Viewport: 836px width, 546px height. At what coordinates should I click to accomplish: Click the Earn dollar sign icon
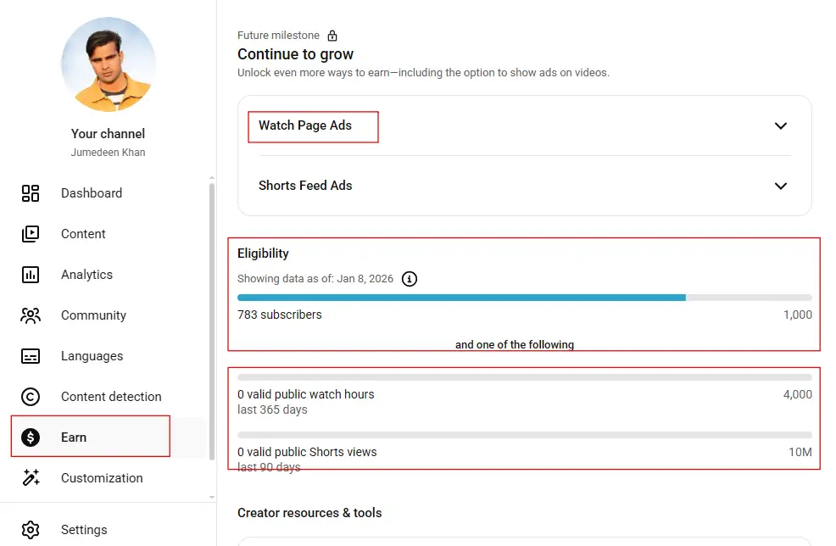[31, 437]
